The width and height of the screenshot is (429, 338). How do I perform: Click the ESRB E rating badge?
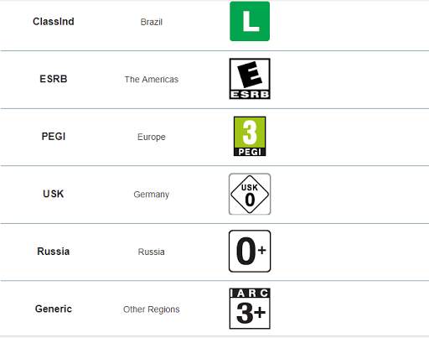click(250, 79)
